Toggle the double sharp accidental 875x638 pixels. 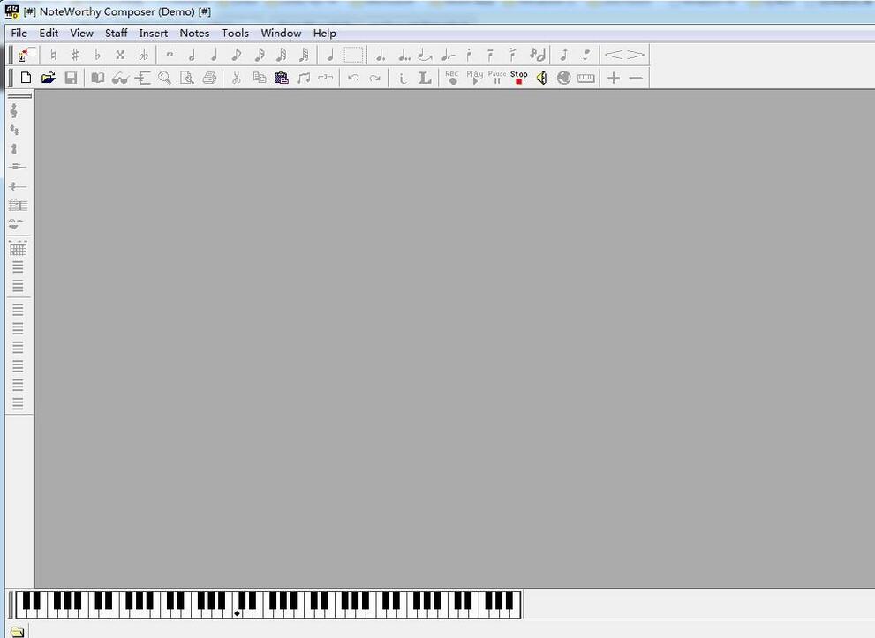click(x=119, y=55)
